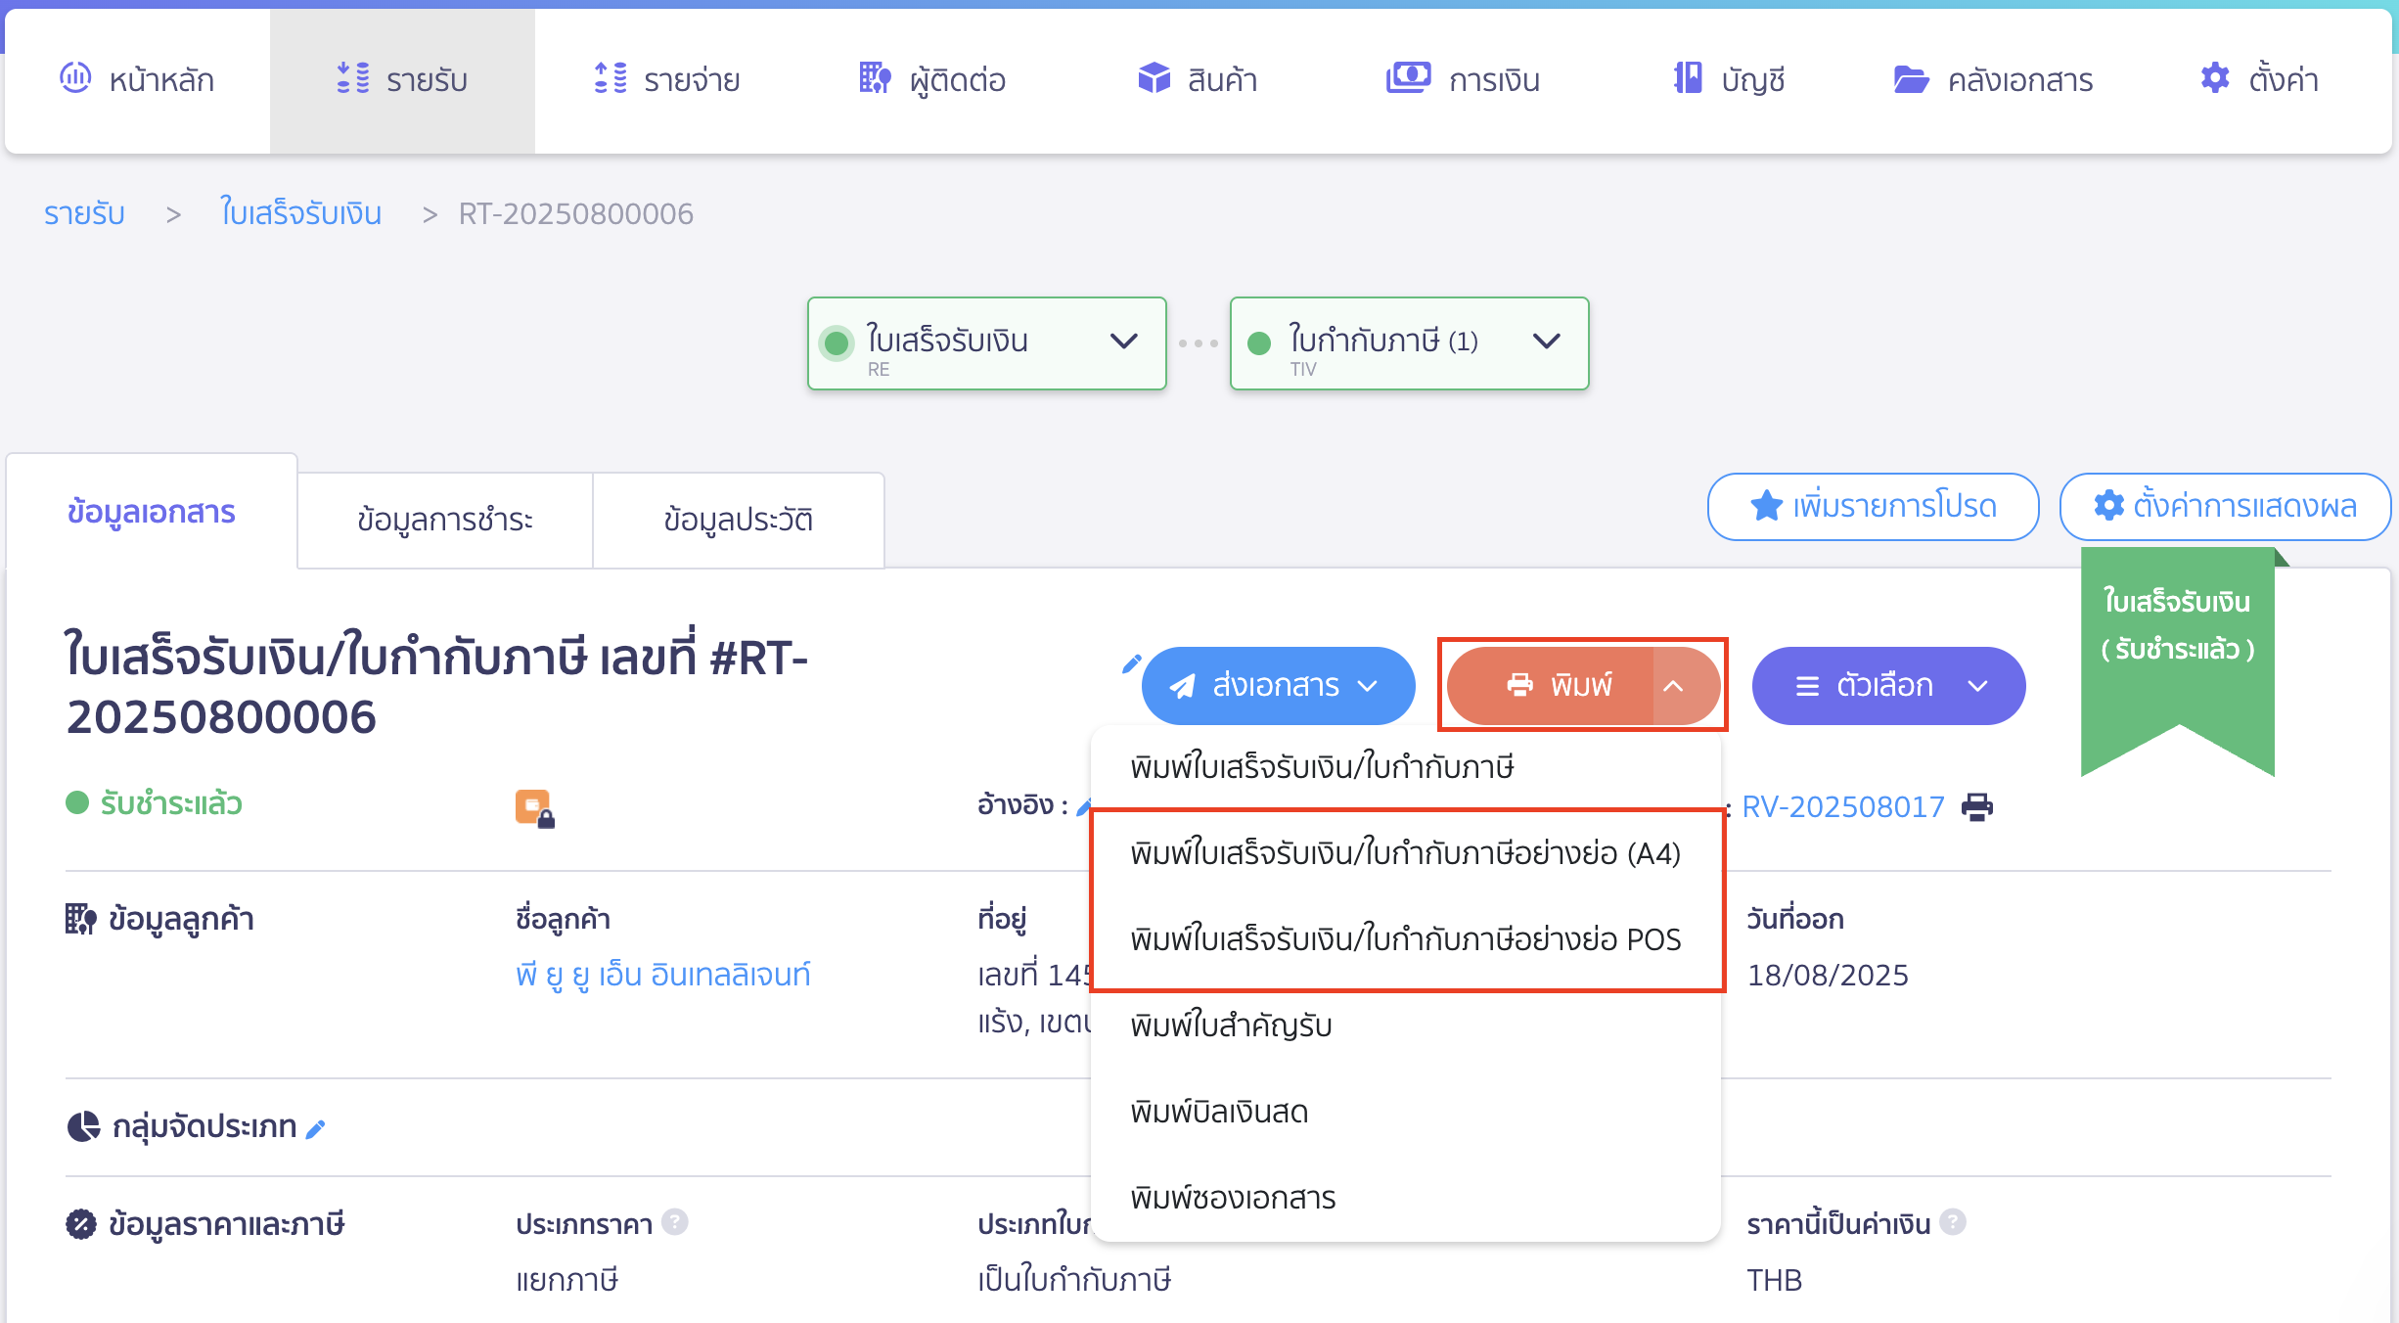2399x1323 pixels.
Task: Select พิมพ์ใบกำกับภาษีอย่างย่อ POS option
Action: point(1406,939)
